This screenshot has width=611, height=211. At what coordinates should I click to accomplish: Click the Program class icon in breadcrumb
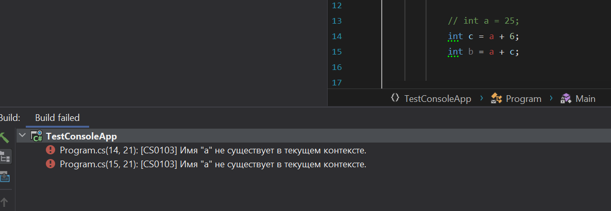pyautogui.click(x=496, y=98)
